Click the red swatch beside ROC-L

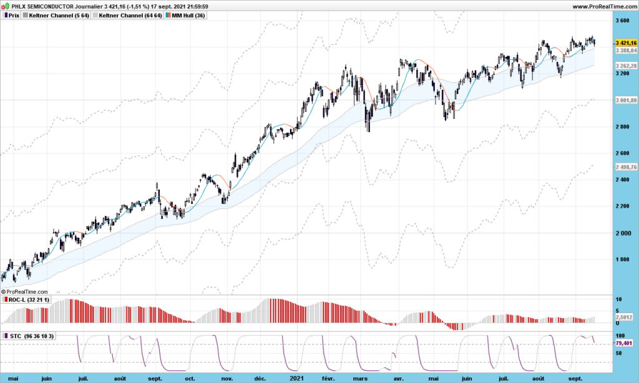point(6,300)
